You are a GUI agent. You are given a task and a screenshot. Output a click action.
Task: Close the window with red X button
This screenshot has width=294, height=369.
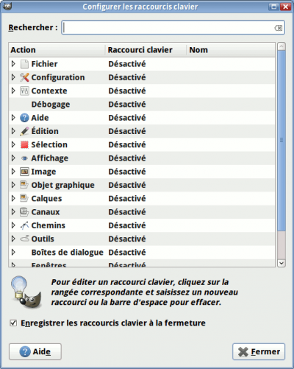(x=285, y=7)
